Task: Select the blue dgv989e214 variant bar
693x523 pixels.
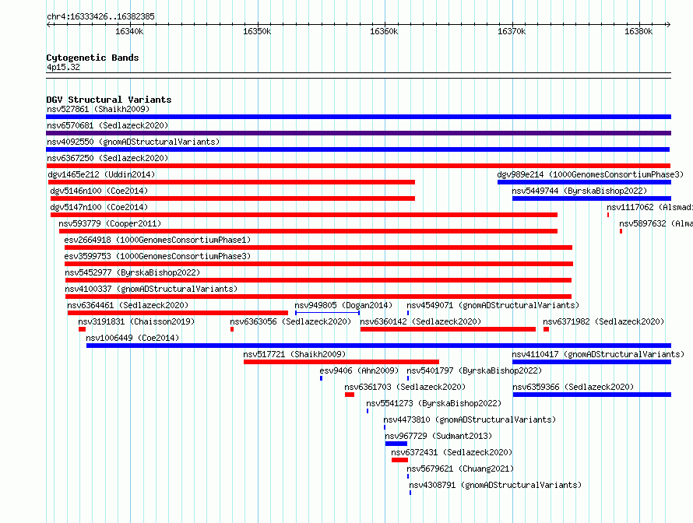Action: tap(584, 182)
